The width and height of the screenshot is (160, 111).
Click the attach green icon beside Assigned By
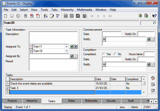(72, 56)
